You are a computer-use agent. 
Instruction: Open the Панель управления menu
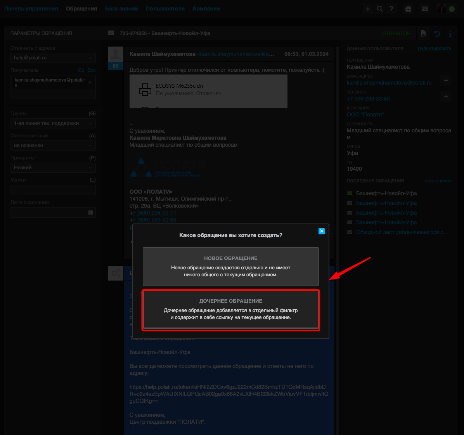point(31,9)
